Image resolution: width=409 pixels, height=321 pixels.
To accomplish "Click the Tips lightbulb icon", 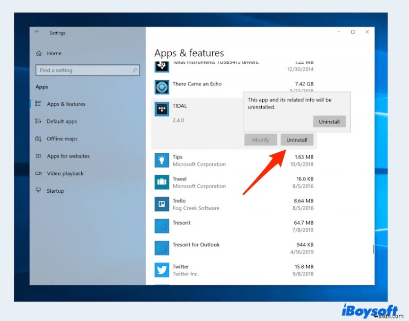I will (162, 160).
